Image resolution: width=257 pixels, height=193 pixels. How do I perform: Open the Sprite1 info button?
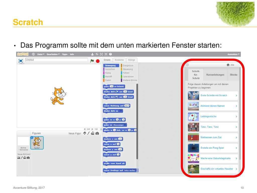click(x=32, y=137)
